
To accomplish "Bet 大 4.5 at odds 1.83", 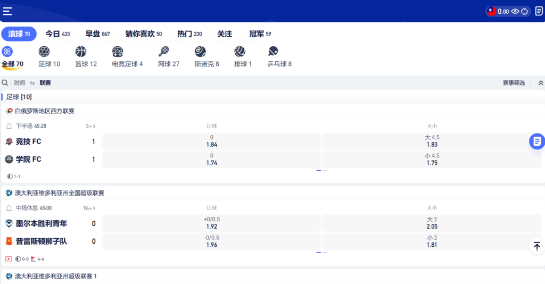I will tap(432, 141).
